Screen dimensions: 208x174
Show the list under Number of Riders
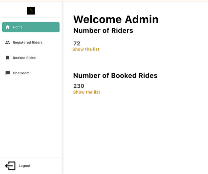(86, 49)
